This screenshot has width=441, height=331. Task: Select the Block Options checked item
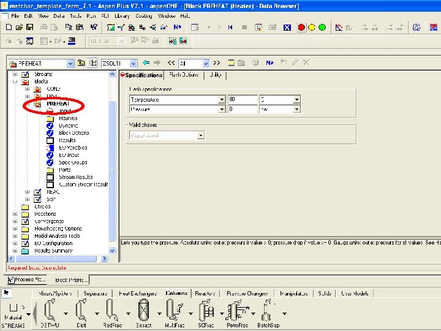point(73,133)
